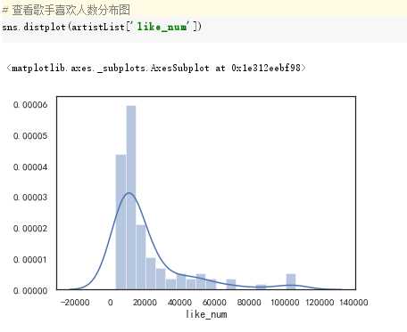Click the comment line 查看歌手喜欢人数分布图

click(66, 10)
